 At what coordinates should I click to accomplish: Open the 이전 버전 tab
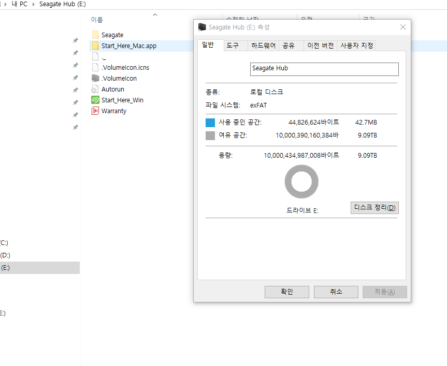[321, 45]
